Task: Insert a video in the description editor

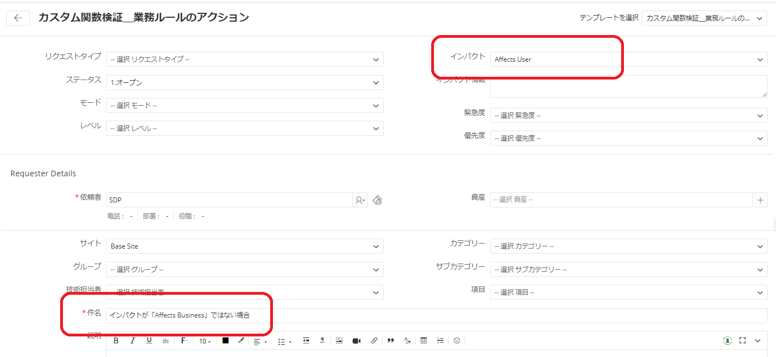Action: [357, 341]
